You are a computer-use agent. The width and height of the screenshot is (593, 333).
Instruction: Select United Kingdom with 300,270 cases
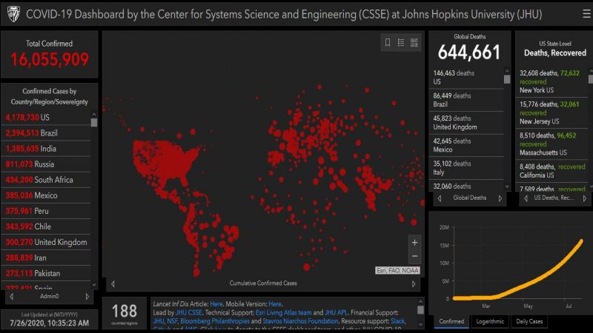pos(47,243)
